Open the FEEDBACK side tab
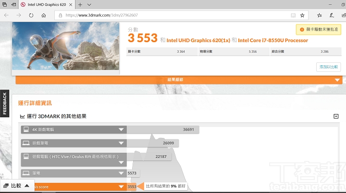 pos(5,103)
